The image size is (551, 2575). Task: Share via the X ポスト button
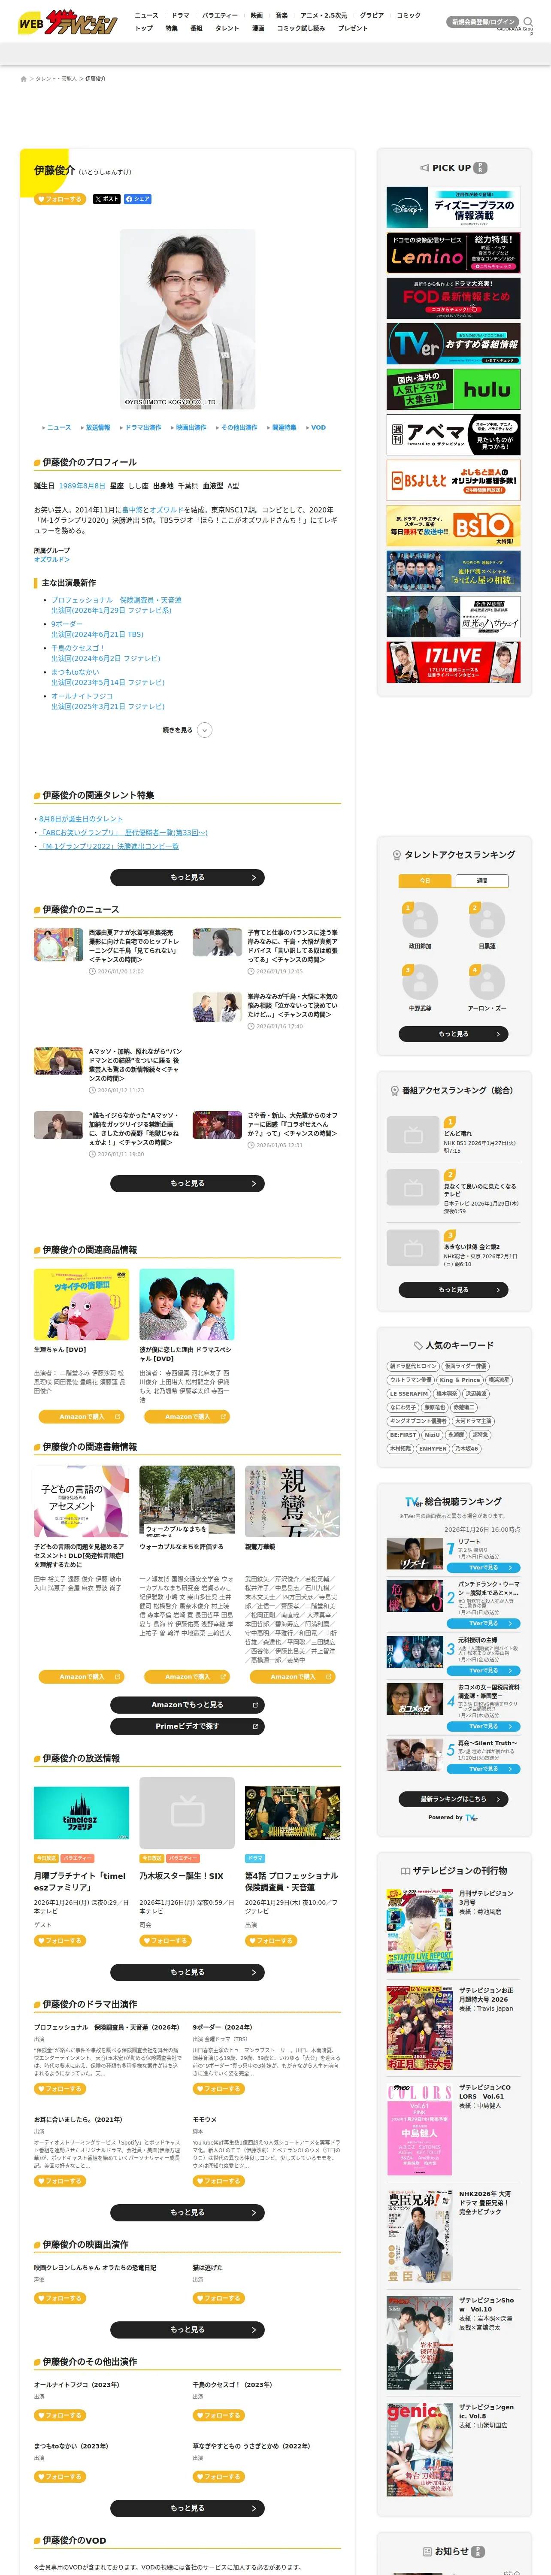coord(107,199)
